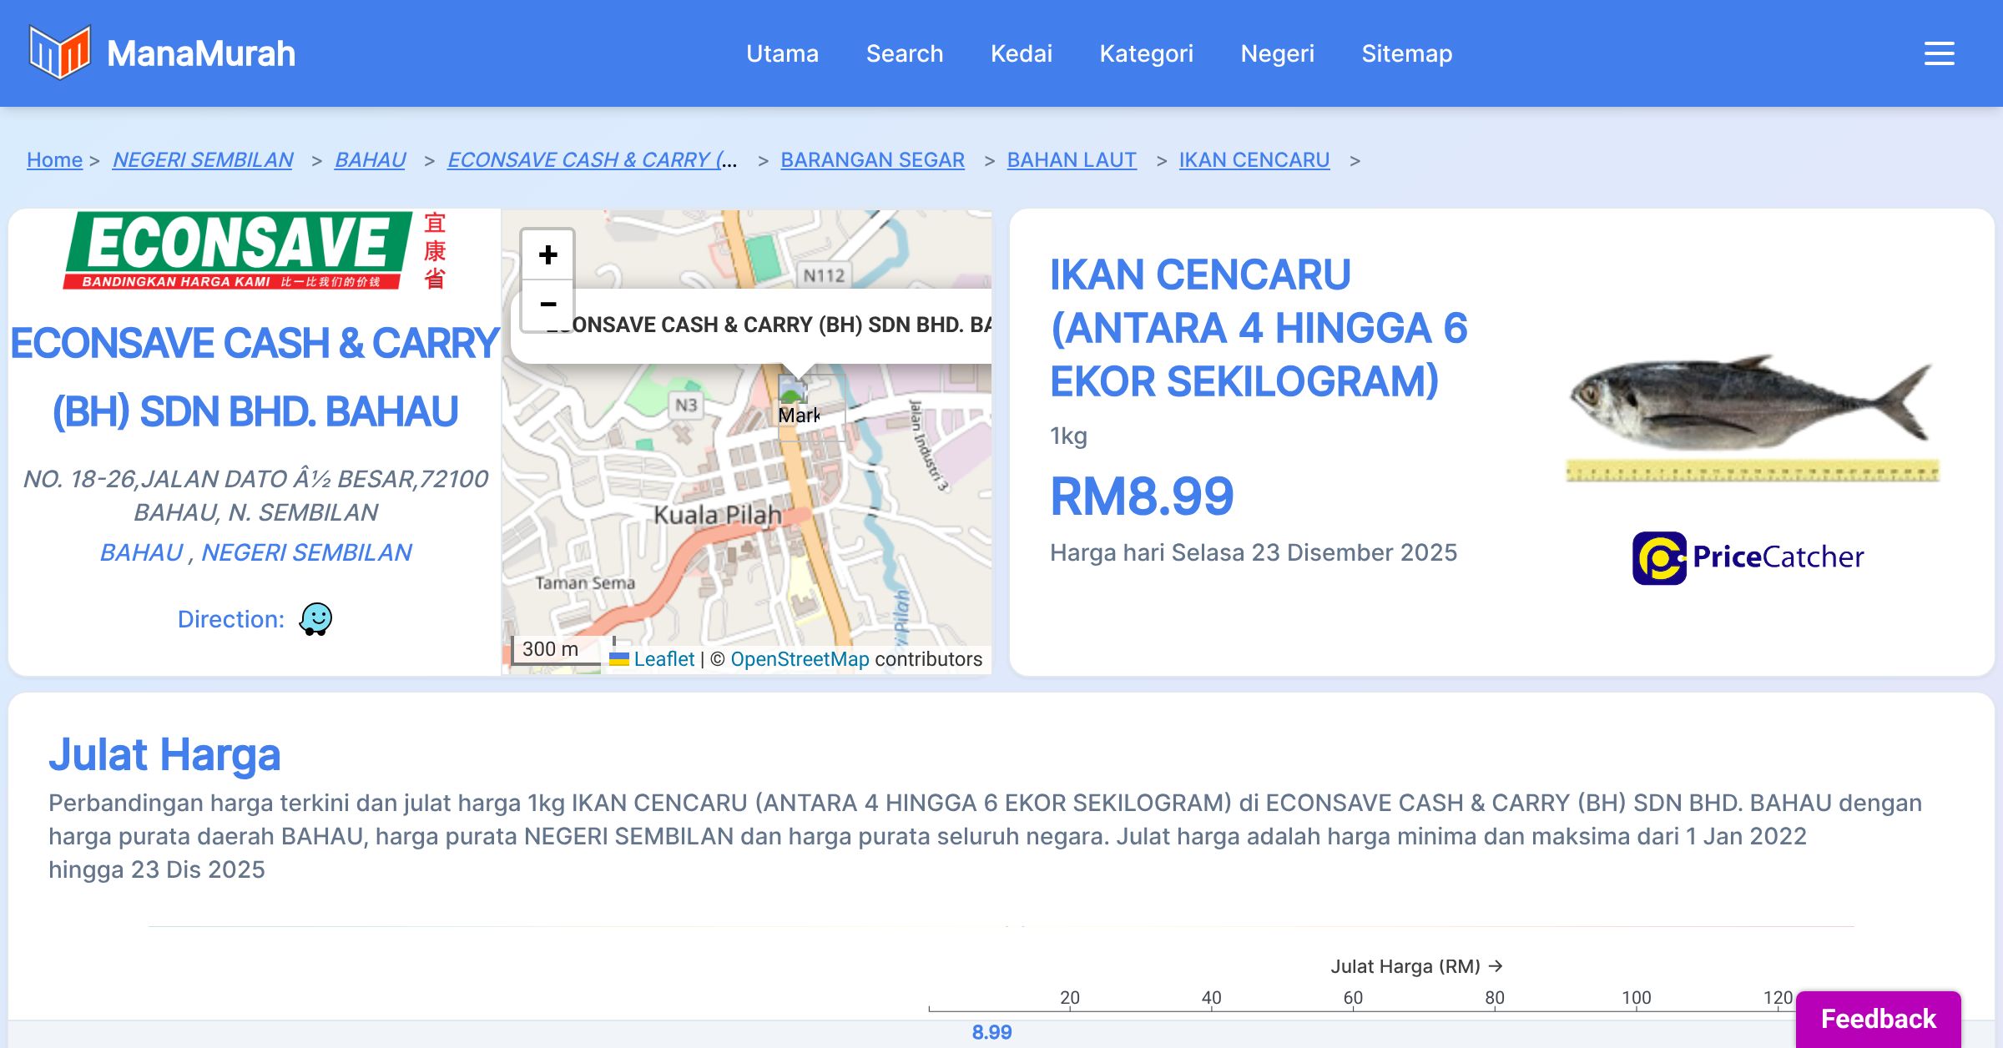Zoom in on the map
This screenshot has width=2003, height=1048.
tap(547, 254)
